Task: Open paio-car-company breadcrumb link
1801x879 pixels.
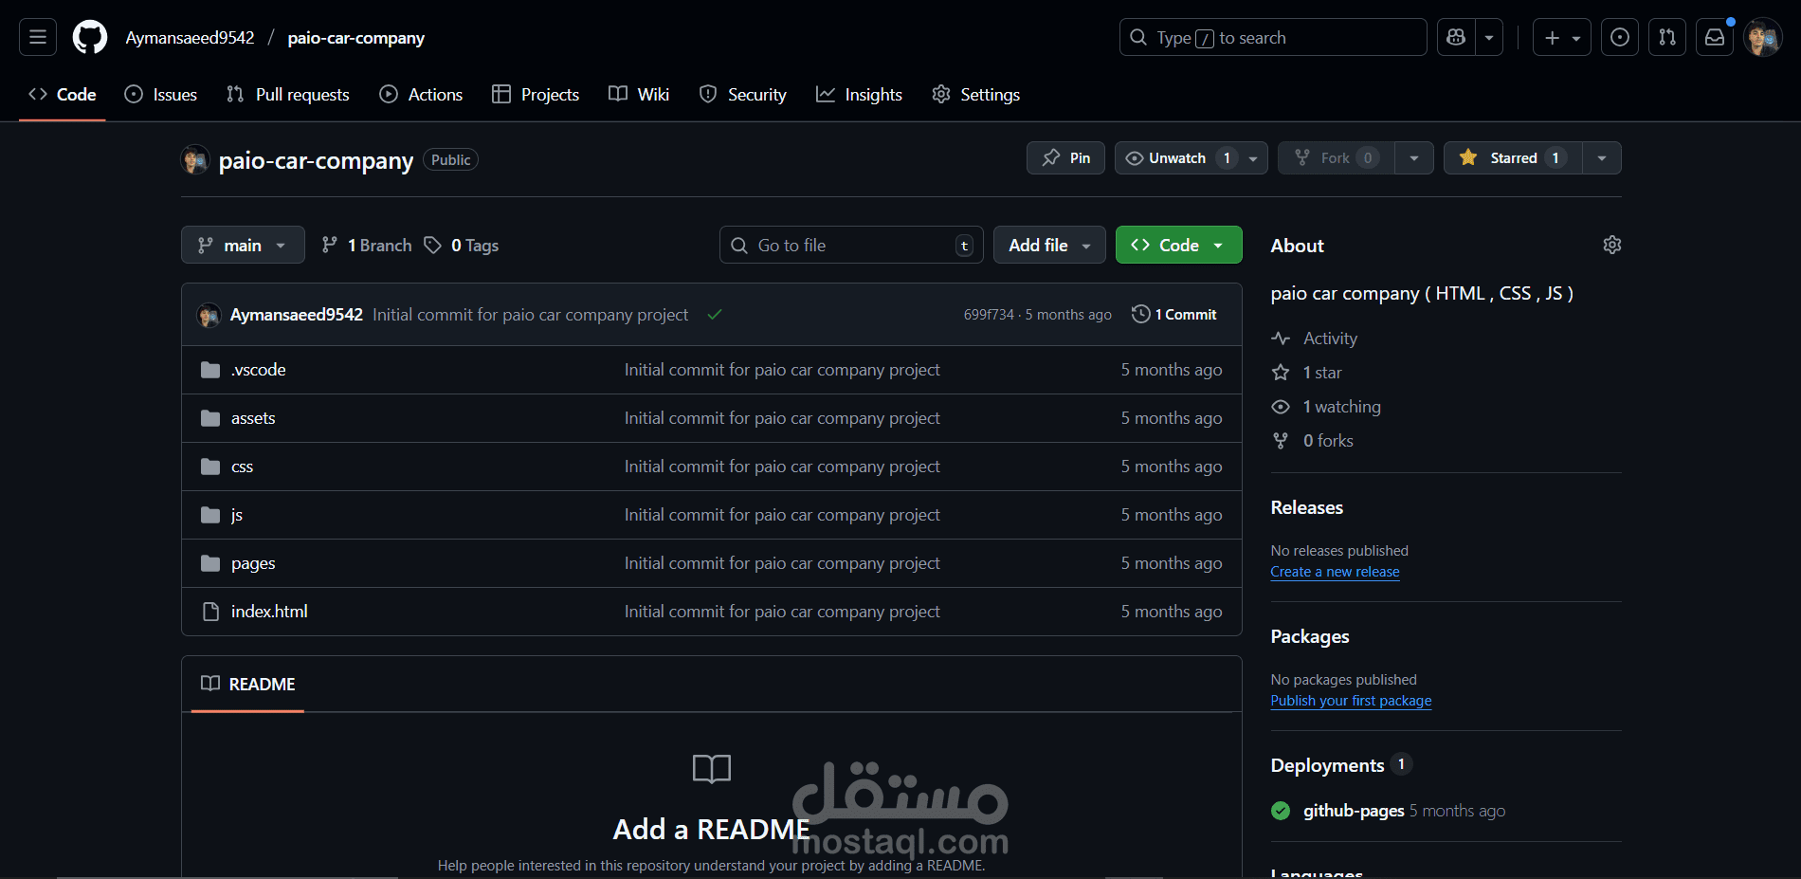Action: (356, 38)
